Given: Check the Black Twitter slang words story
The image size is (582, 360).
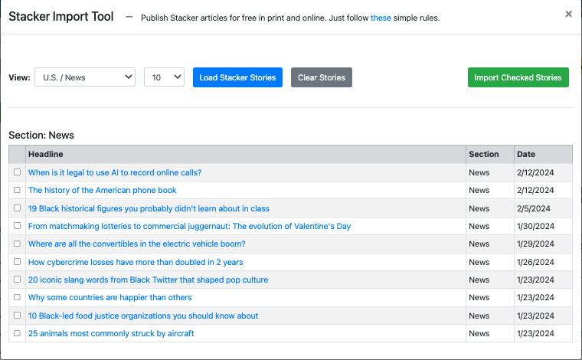Looking at the screenshot, I should (x=17, y=279).
